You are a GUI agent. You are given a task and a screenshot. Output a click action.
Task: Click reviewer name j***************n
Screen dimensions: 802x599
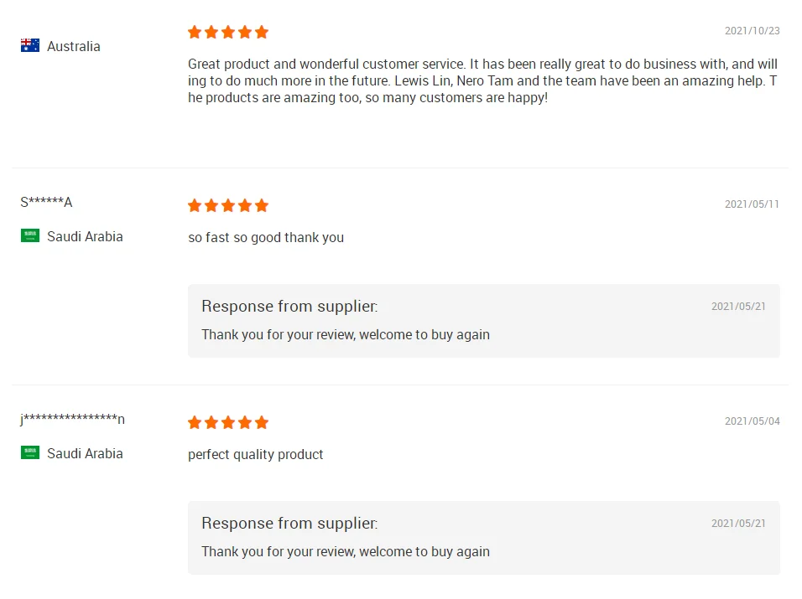72,419
